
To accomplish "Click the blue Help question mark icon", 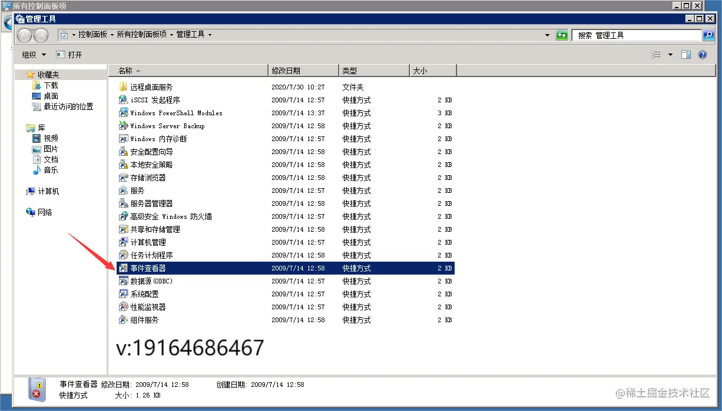I will click(x=704, y=54).
